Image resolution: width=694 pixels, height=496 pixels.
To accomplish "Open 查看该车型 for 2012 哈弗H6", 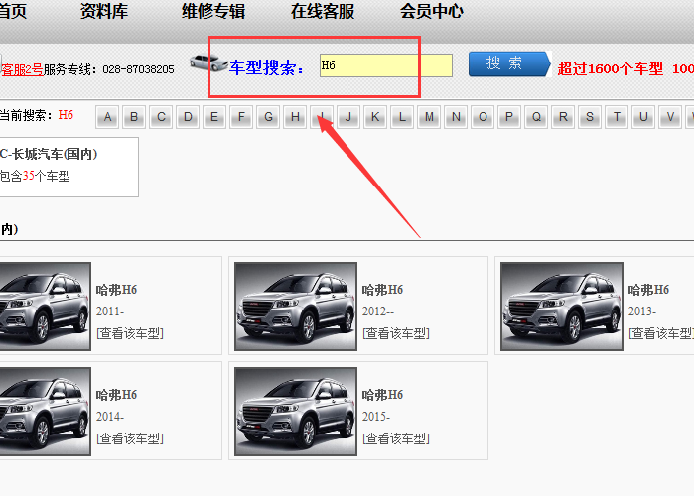I will (396, 333).
